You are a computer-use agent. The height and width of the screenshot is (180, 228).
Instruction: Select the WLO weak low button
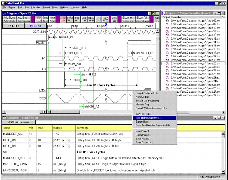pyautogui.click(x=105, y=19)
